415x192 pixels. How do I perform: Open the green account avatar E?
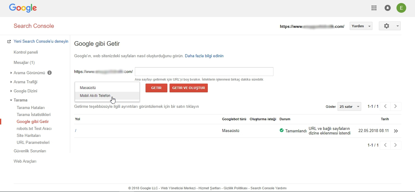(x=401, y=8)
